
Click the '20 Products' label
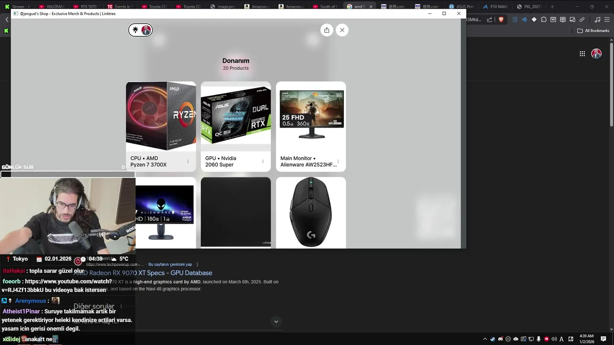click(x=236, y=68)
